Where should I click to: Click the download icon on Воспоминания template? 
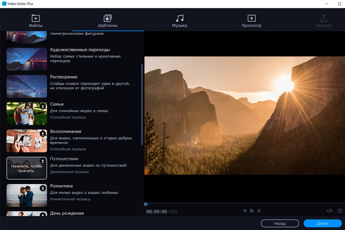point(43,134)
